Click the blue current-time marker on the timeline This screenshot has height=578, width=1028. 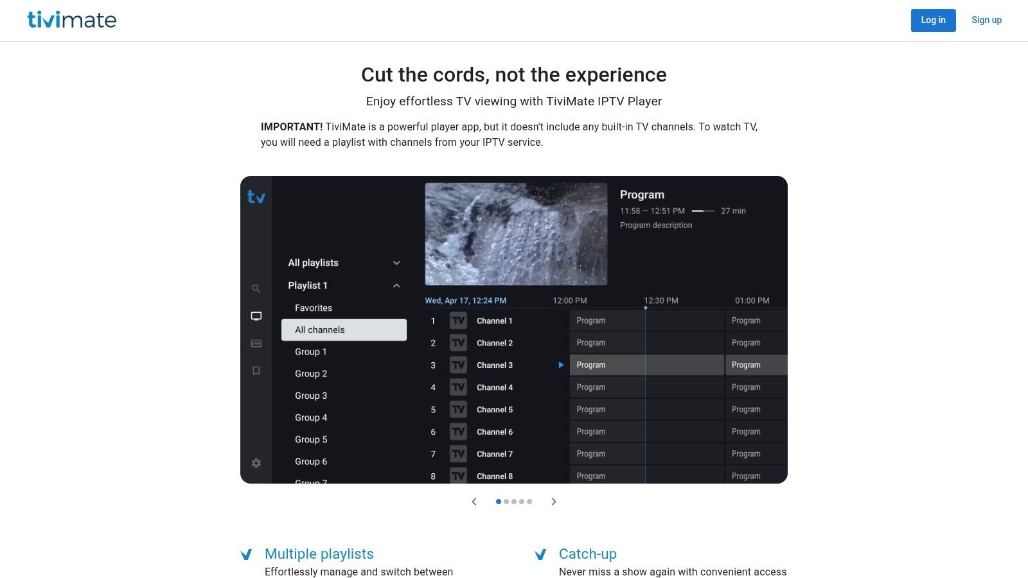pyautogui.click(x=646, y=308)
